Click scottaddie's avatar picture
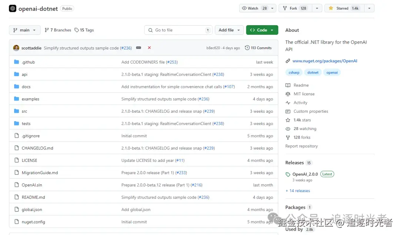This screenshot has width=400, height=235. (16, 48)
